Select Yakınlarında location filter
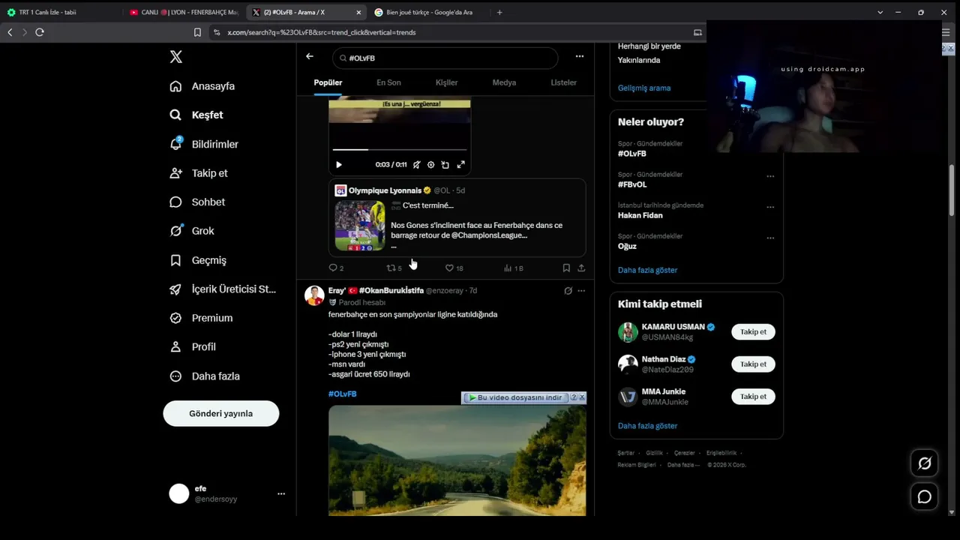The height and width of the screenshot is (540, 960). (639, 60)
